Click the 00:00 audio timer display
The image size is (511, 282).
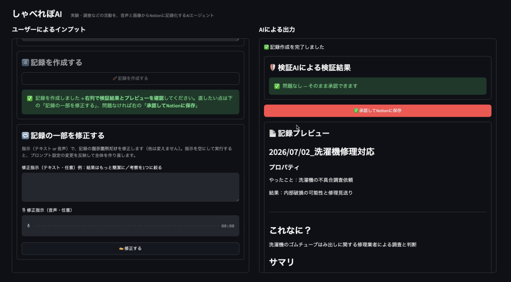tap(228, 226)
